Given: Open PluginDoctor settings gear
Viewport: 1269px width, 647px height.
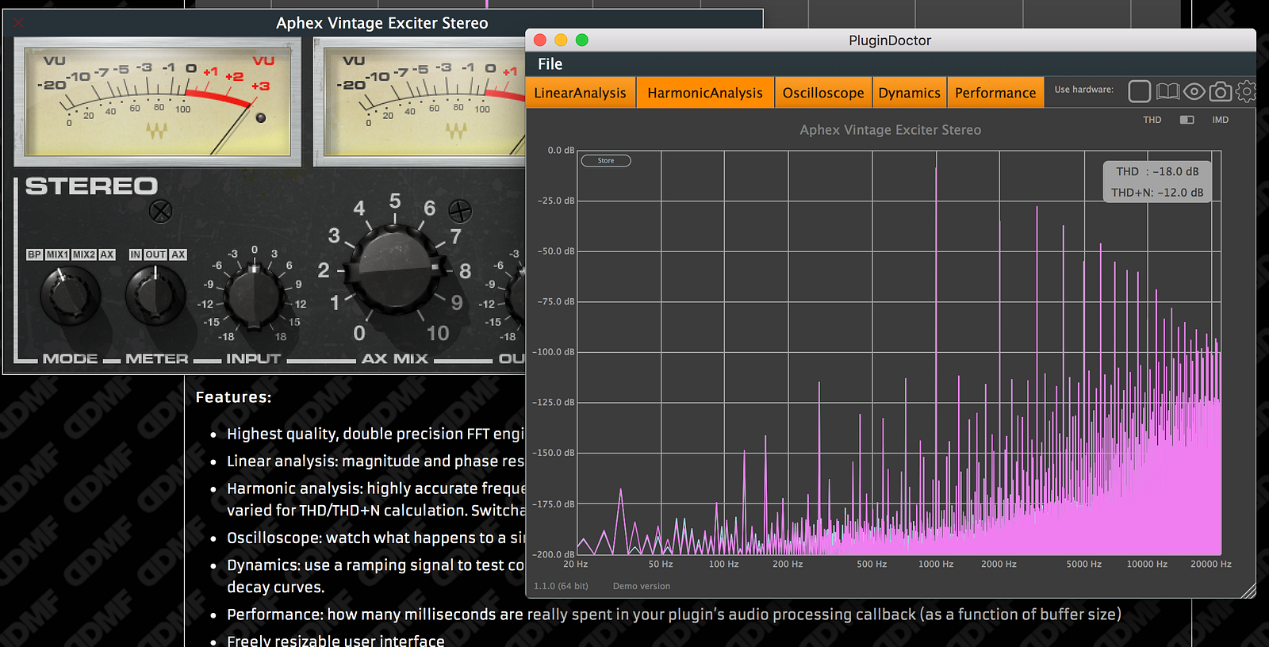Looking at the screenshot, I should point(1246,92).
